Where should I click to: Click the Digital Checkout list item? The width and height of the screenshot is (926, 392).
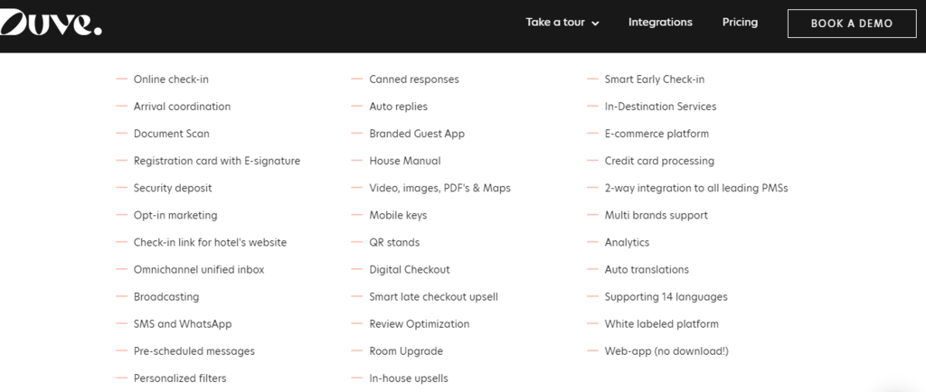click(409, 269)
